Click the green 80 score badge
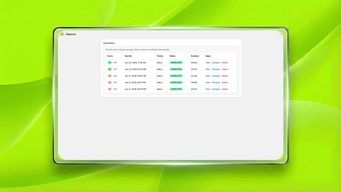The width and height of the screenshot is (341, 192). (x=110, y=69)
